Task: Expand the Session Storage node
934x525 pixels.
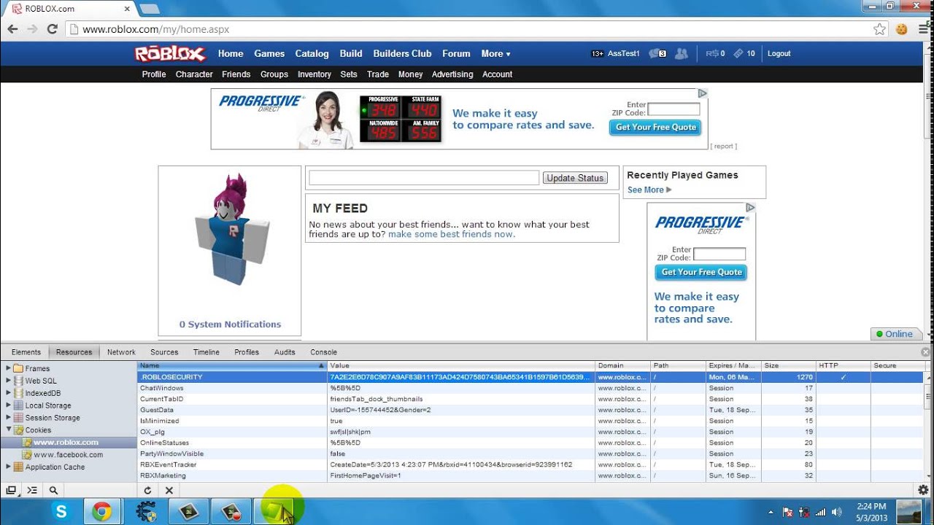Action: pyautogui.click(x=9, y=418)
